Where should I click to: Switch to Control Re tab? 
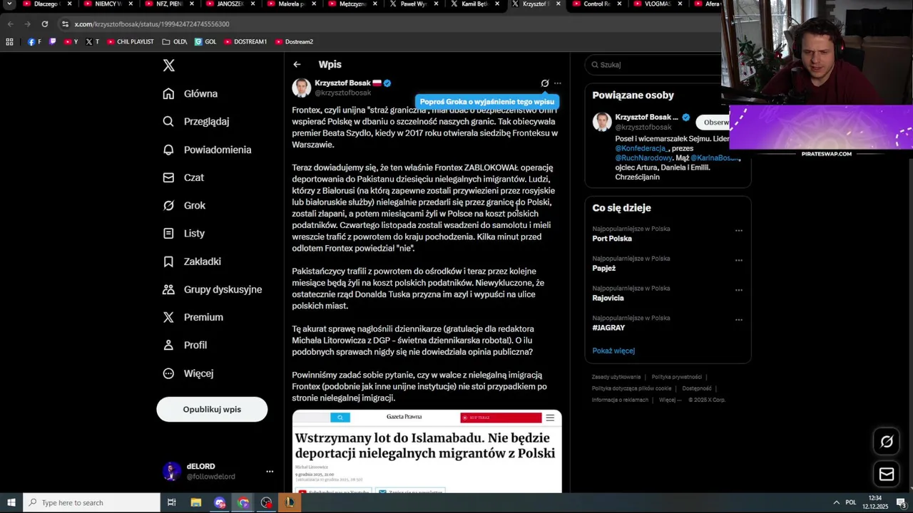click(597, 4)
